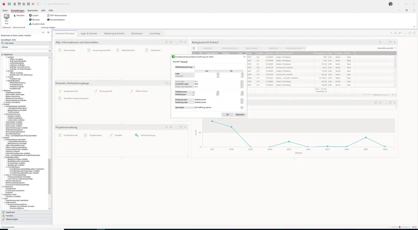Open the Sortierung nach dropdown
The height and width of the screenshot is (230, 418).
coord(242,102)
